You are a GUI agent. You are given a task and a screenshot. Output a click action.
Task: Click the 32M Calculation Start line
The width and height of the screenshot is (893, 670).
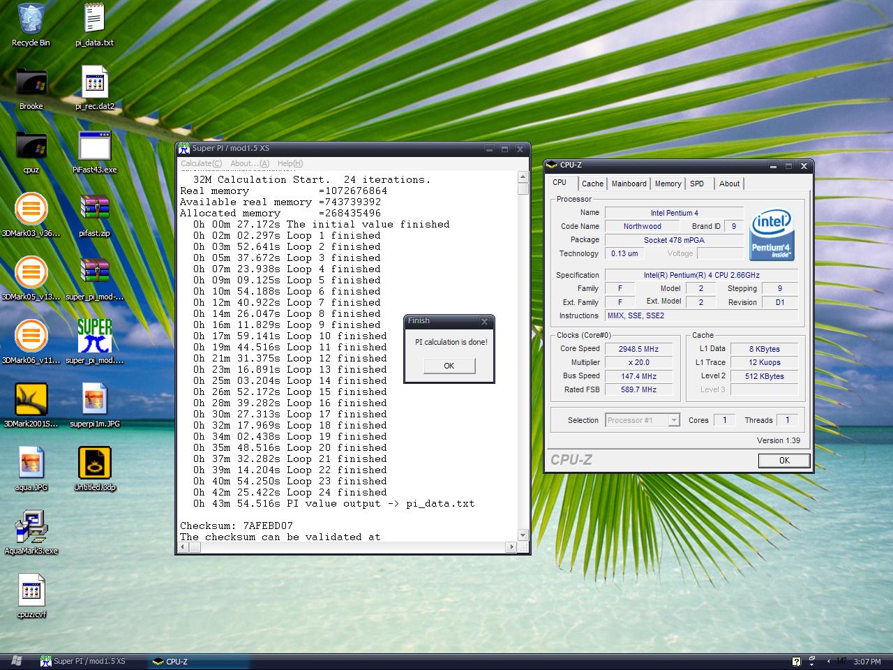pyautogui.click(x=312, y=179)
